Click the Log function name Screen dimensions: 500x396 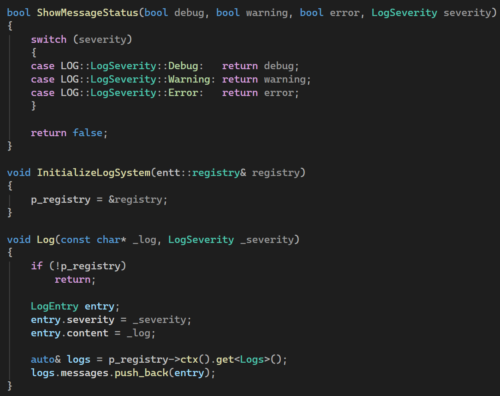point(46,240)
